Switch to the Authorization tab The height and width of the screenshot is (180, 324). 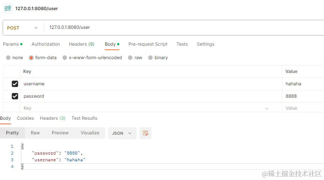(x=46, y=44)
